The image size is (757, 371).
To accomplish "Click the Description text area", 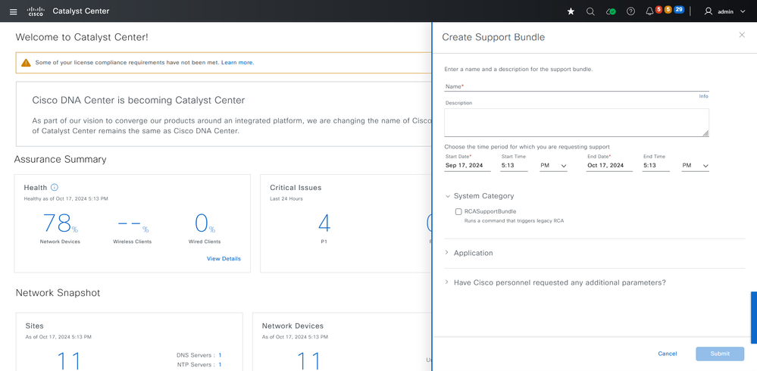I will [x=577, y=123].
